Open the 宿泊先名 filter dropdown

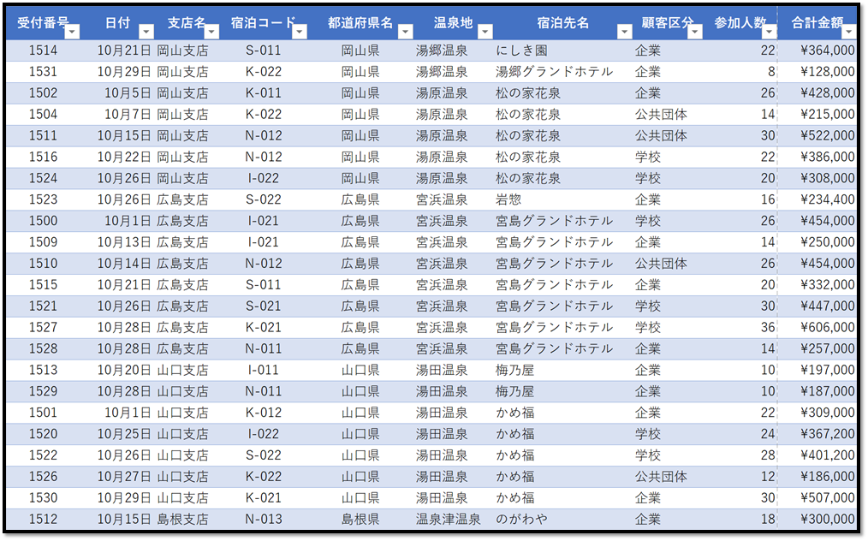[625, 32]
